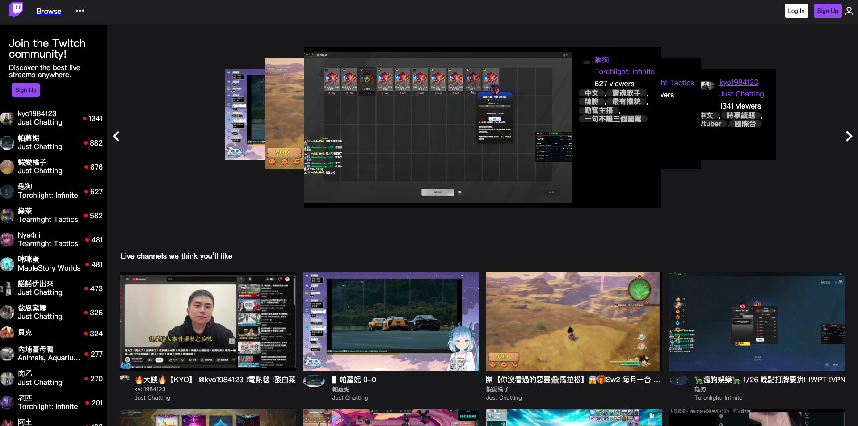Open Nye4ni avatar in sidebar

pos(7,239)
